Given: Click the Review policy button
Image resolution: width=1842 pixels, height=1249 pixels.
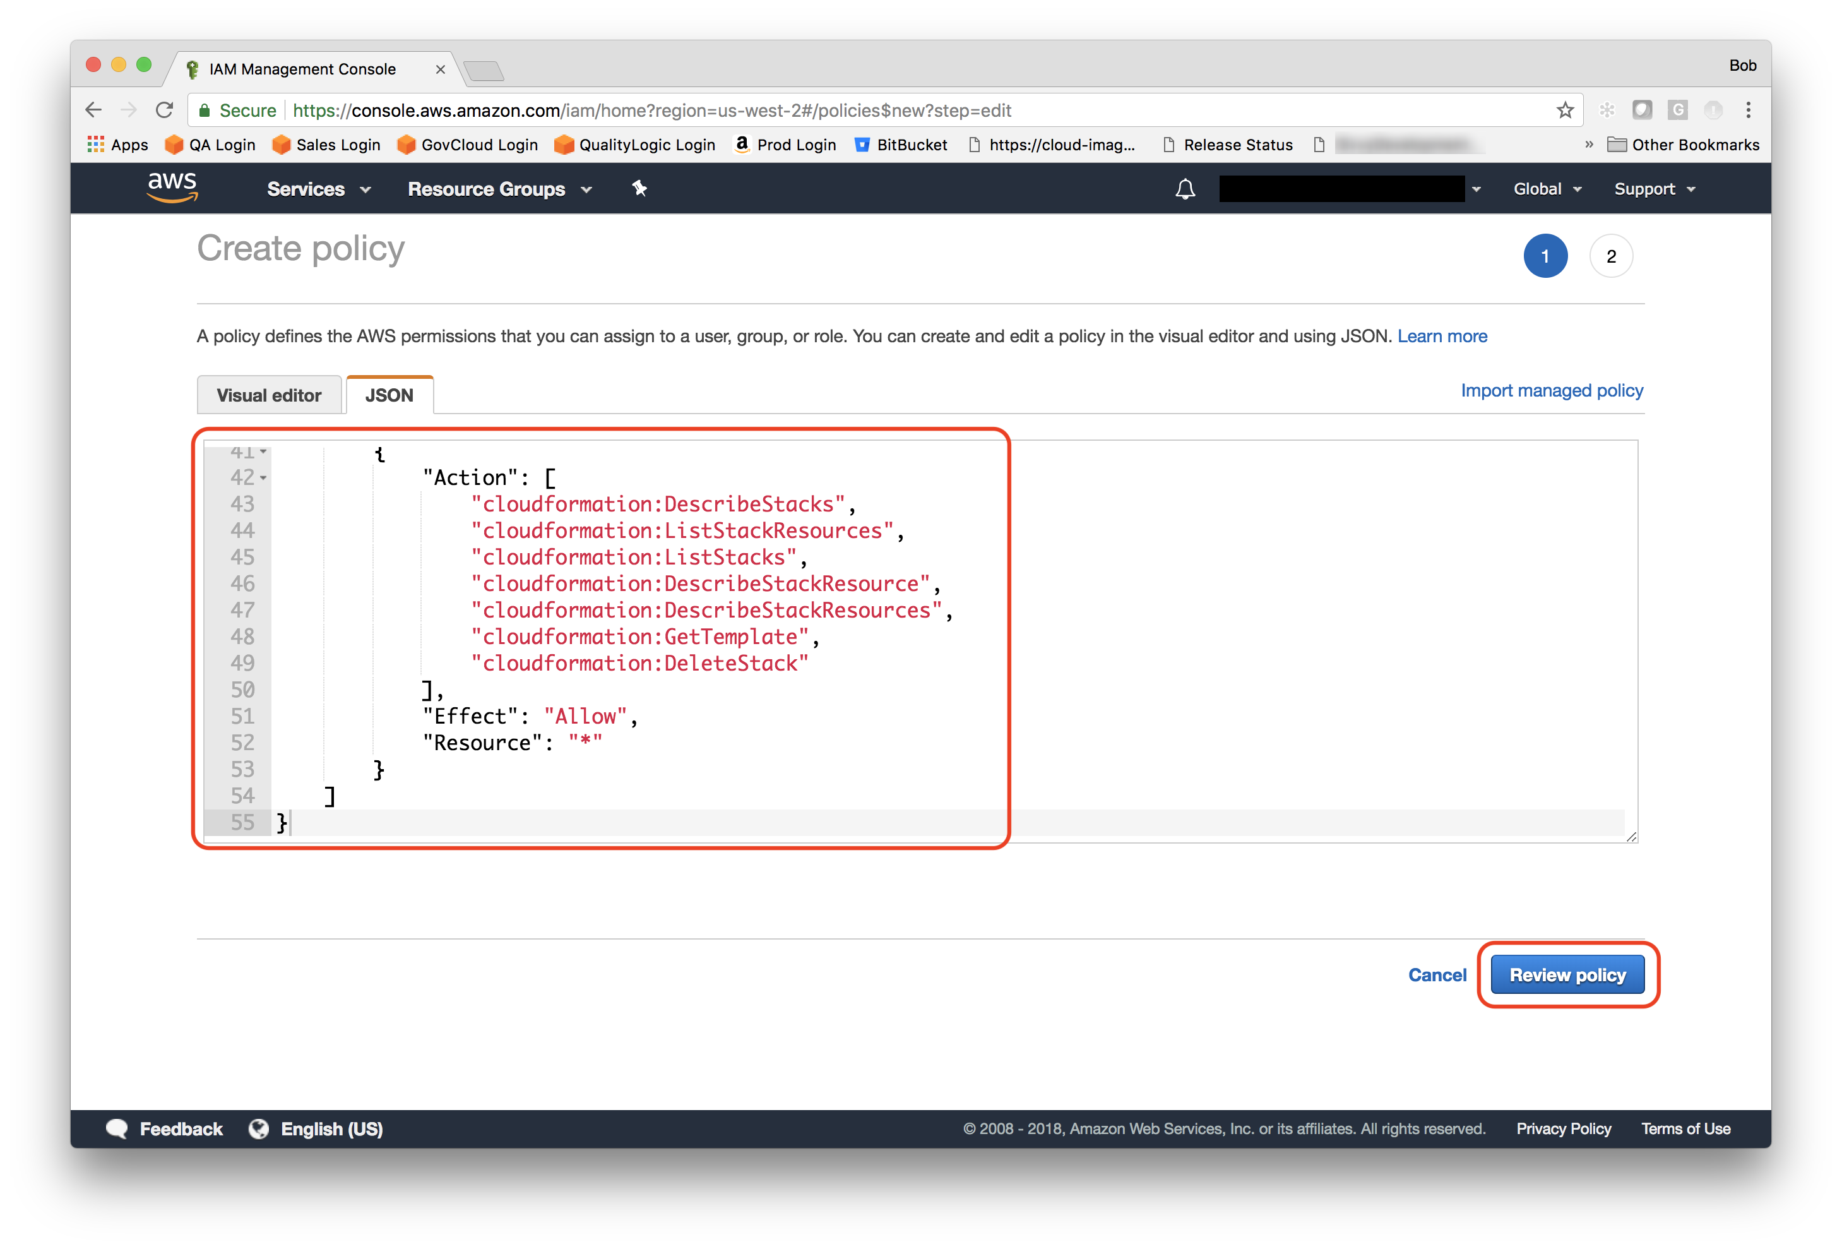Looking at the screenshot, I should click(x=1567, y=974).
